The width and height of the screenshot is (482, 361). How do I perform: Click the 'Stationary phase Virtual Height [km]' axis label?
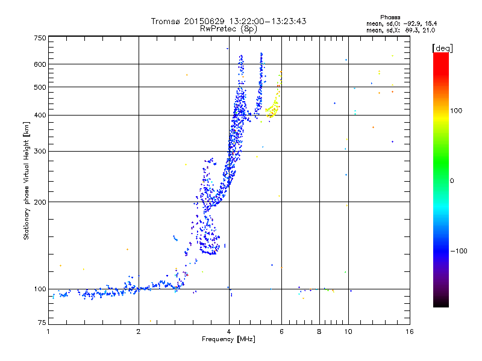point(27,180)
